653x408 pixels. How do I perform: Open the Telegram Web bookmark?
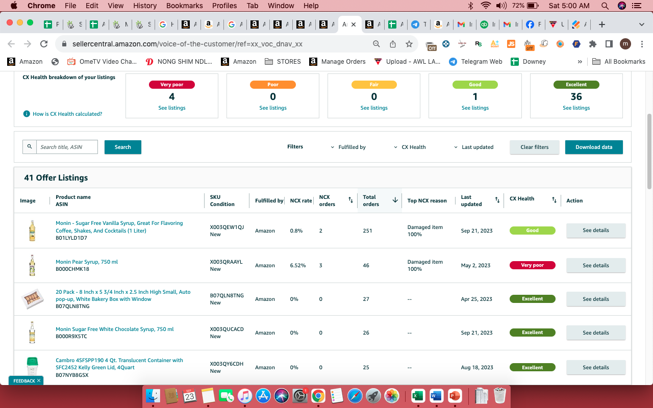pyautogui.click(x=475, y=62)
